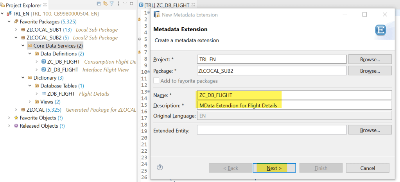Switch to the ZC_DB_FLIGHT editor tab
The width and height of the screenshot is (400, 182).
click(167, 5)
